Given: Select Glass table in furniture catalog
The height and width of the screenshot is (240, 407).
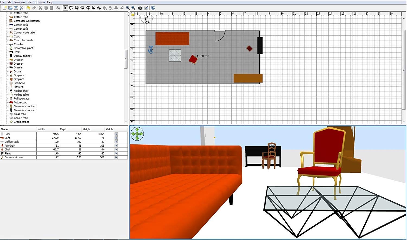Looking at the screenshot, I should [x=20, y=114].
